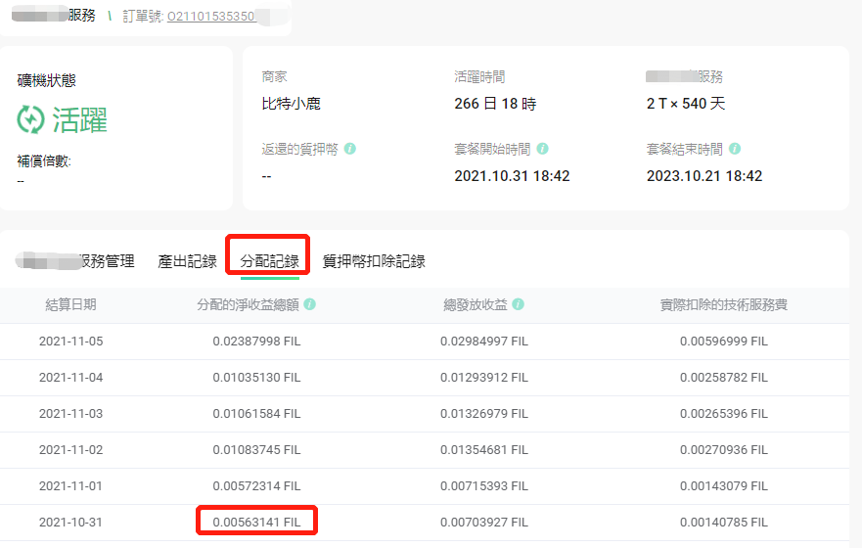This screenshot has height=548, width=862.
Task: Click the 0.00715393 FIL total payout cell
Action: pos(483,486)
